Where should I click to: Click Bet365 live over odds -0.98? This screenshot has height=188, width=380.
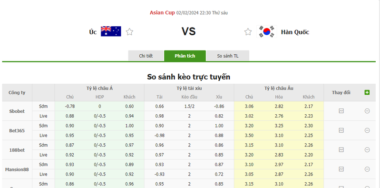point(159,135)
